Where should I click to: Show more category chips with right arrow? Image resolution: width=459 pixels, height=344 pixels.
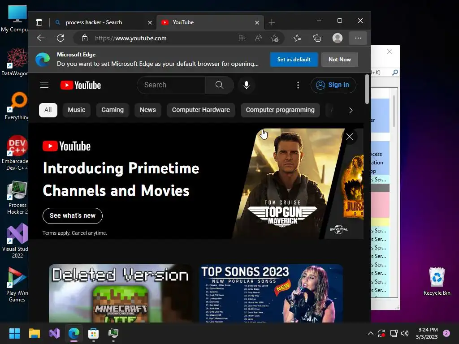pos(351,110)
